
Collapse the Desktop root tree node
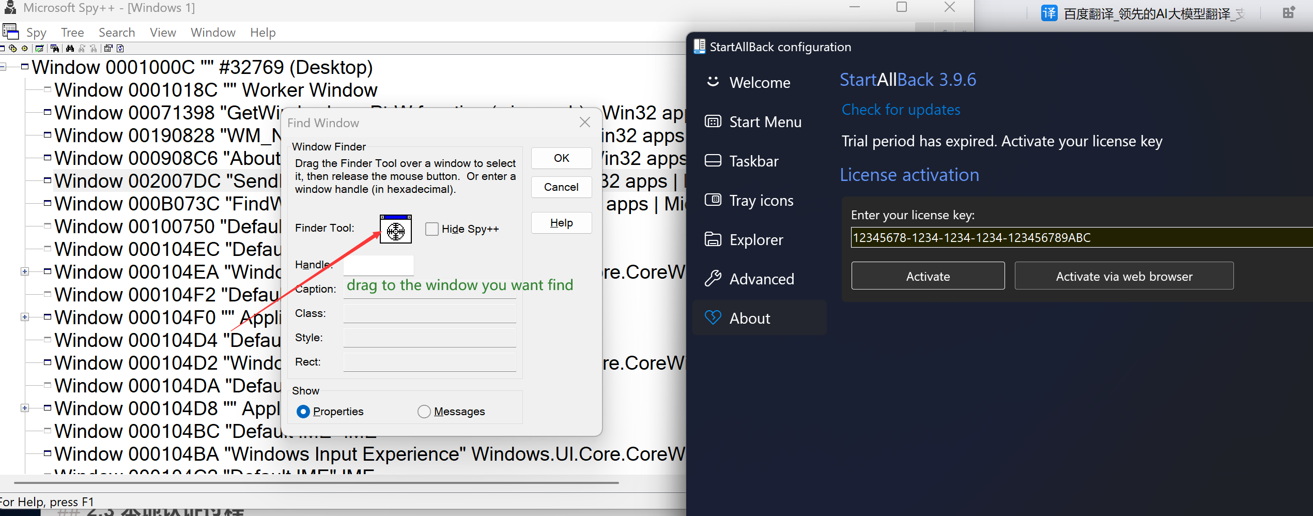coord(3,67)
